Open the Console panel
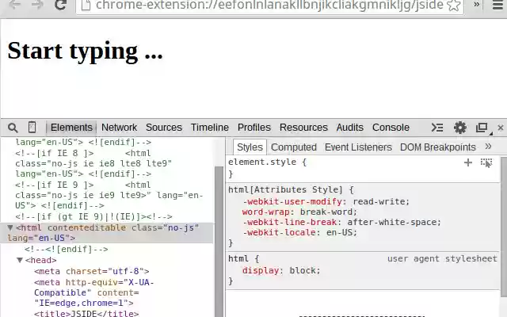This screenshot has width=507, height=317. [x=391, y=128]
